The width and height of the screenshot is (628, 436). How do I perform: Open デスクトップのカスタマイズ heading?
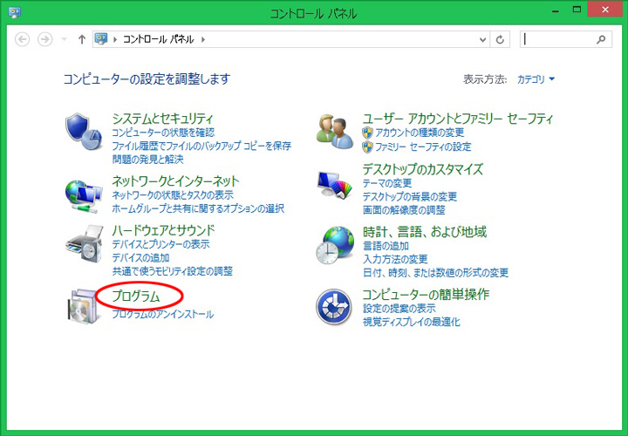pos(423,169)
